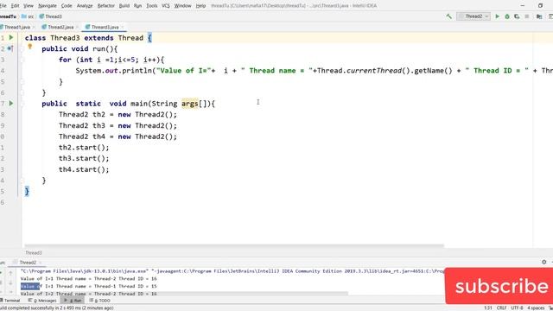Open the Help menu
Image resolution: width=553 pixels, height=311 pixels.
200,6
